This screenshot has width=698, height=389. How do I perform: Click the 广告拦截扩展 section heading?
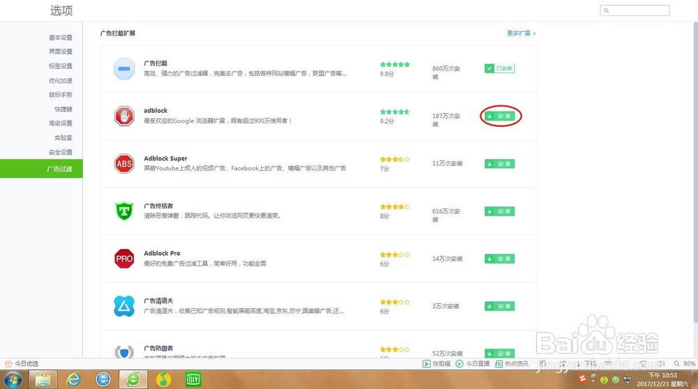coord(117,33)
